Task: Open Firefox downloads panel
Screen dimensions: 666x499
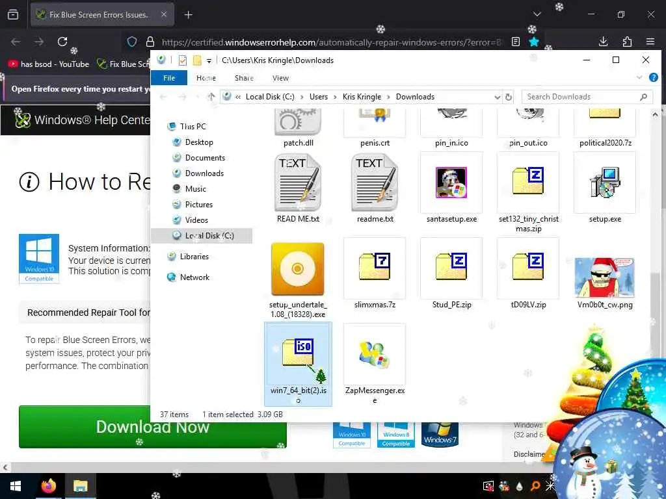Action: (603, 42)
